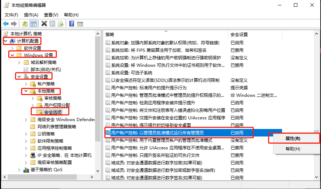Open the 查看(V) menu

click(51, 15)
